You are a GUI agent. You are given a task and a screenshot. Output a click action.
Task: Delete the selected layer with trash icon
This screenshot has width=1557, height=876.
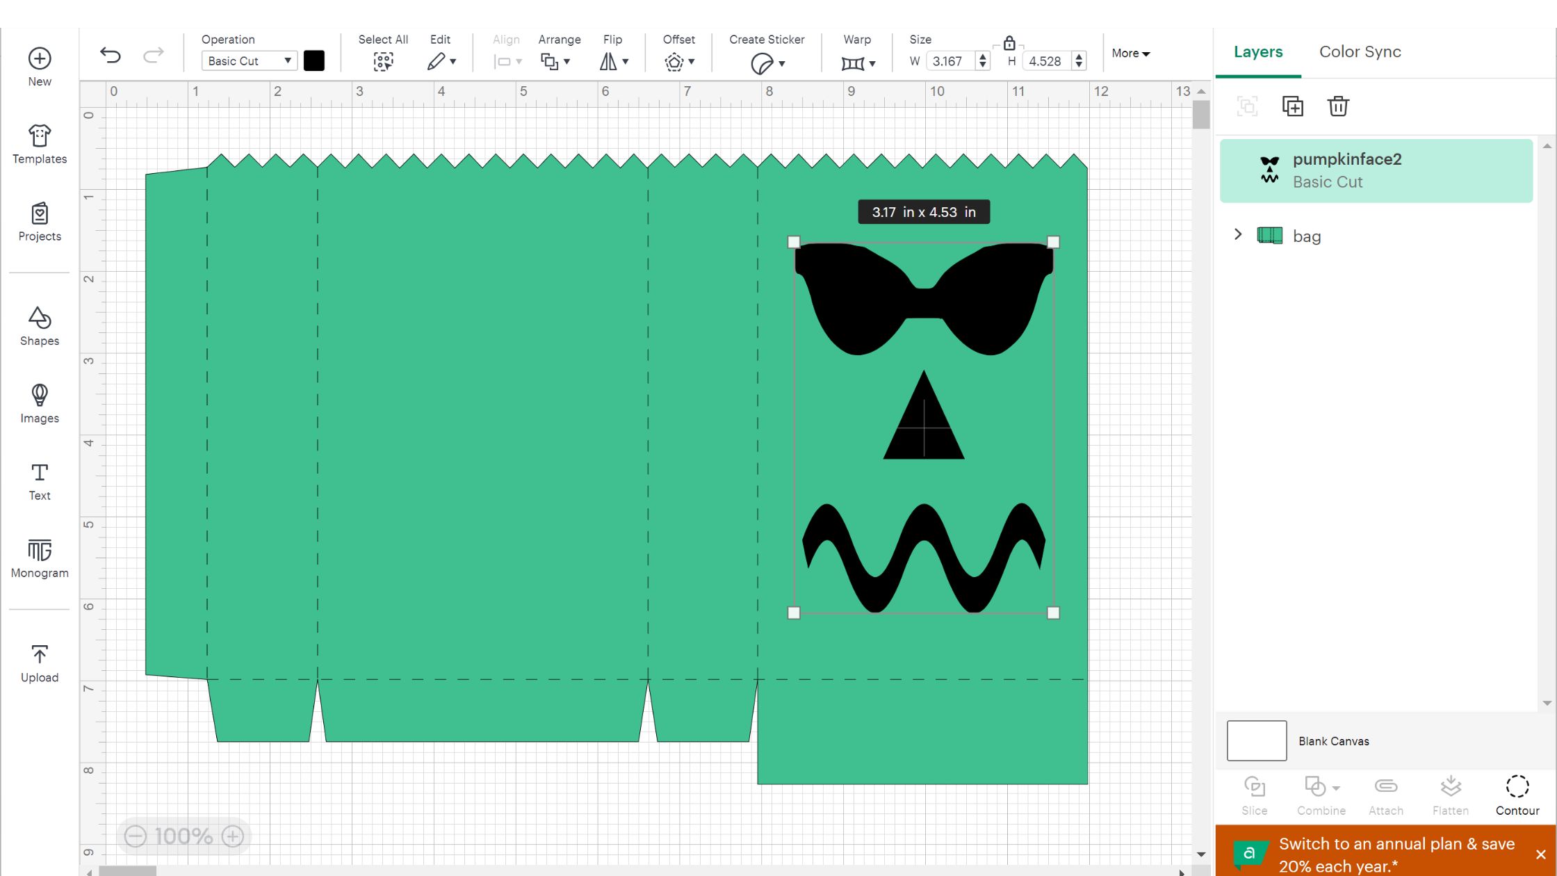(1338, 106)
